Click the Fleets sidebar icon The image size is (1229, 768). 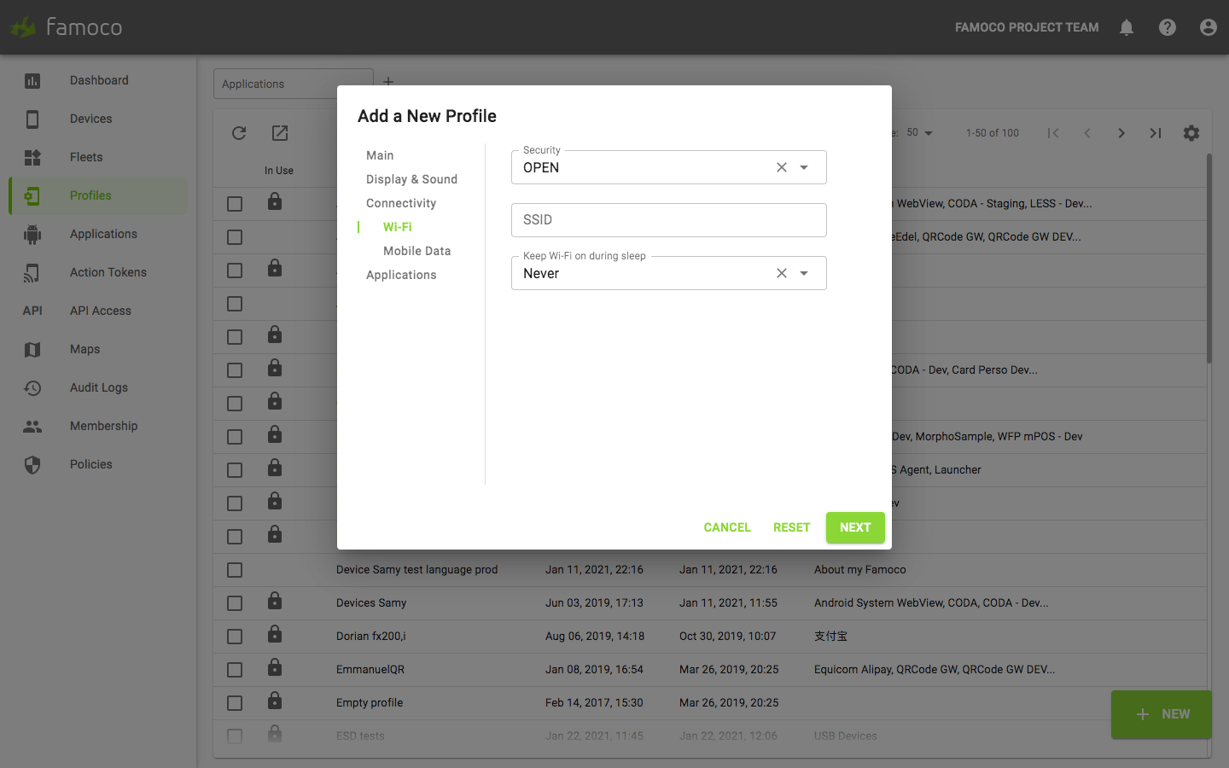(32, 158)
